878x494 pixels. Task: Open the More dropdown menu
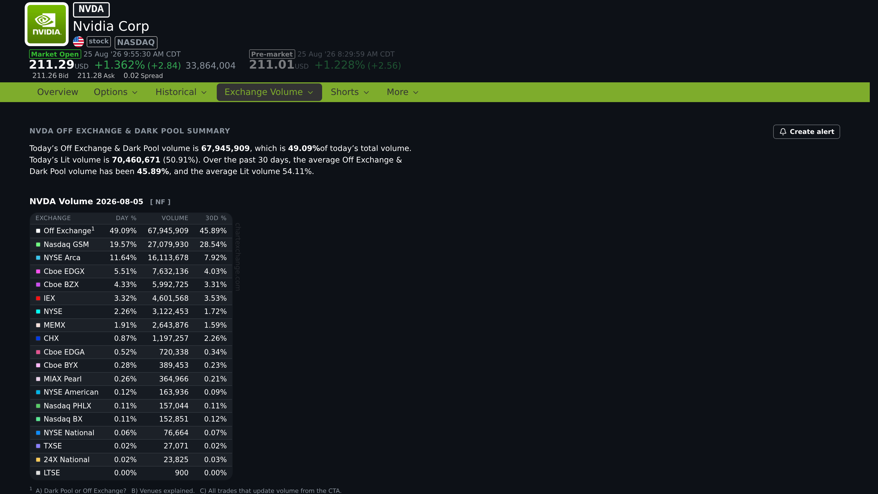pos(402,92)
